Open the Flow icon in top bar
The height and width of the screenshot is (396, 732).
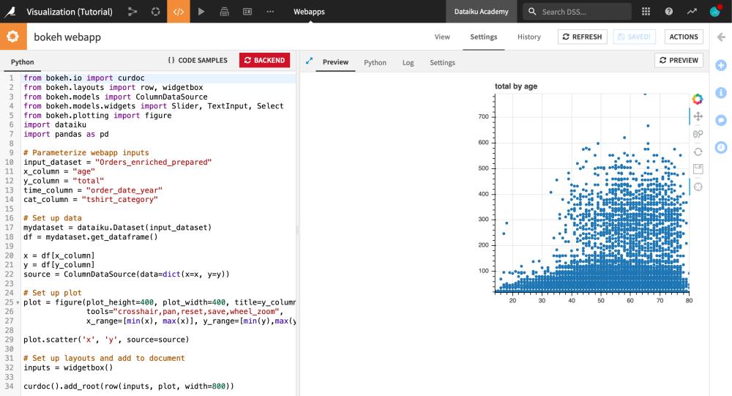132,12
